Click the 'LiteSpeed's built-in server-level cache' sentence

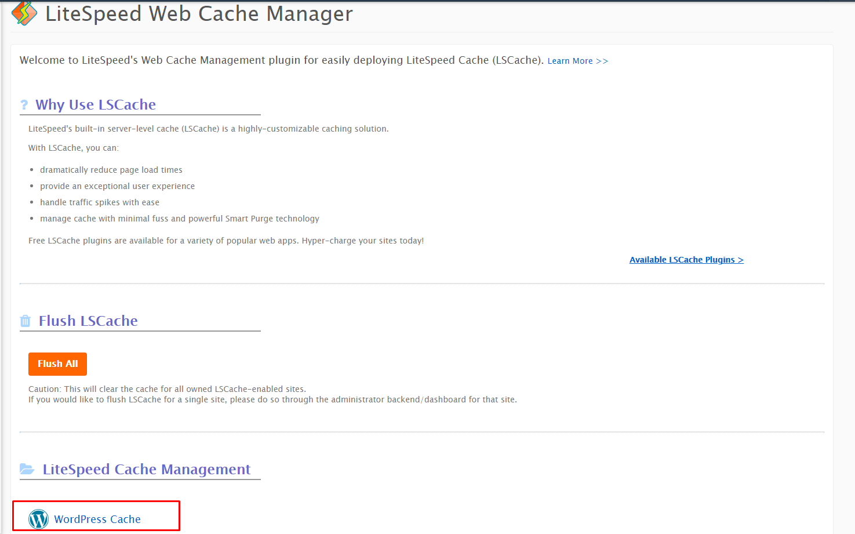tap(209, 129)
